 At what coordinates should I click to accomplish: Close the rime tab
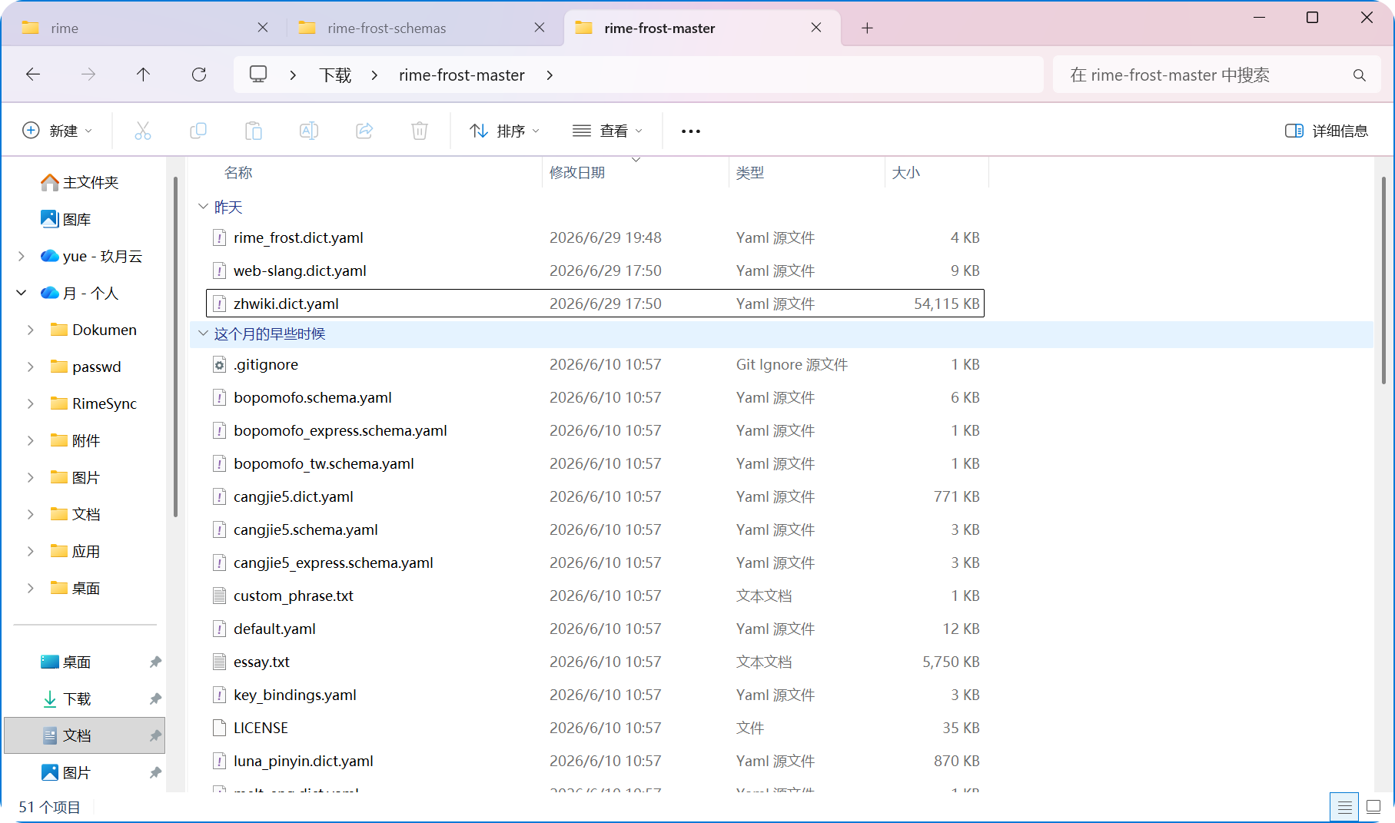(x=263, y=28)
